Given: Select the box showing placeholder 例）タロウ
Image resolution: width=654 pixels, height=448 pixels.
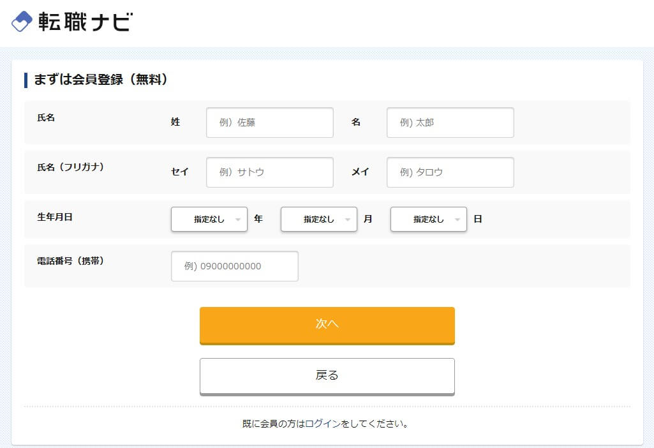Looking at the screenshot, I should pyautogui.click(x=450, y=172).
